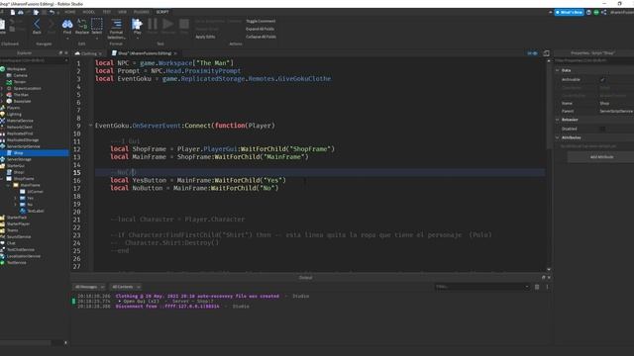Open the VIEW ribbon tab
This screenshot has width=634, height=356.
click(x=122, y=12)
